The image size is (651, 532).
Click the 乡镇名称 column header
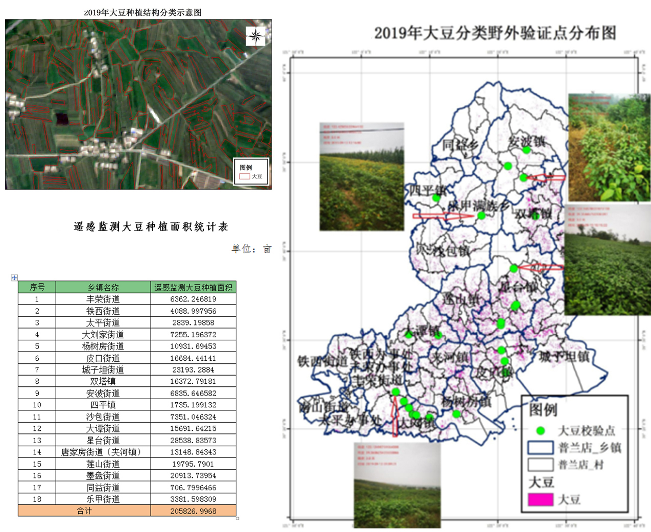103,287
